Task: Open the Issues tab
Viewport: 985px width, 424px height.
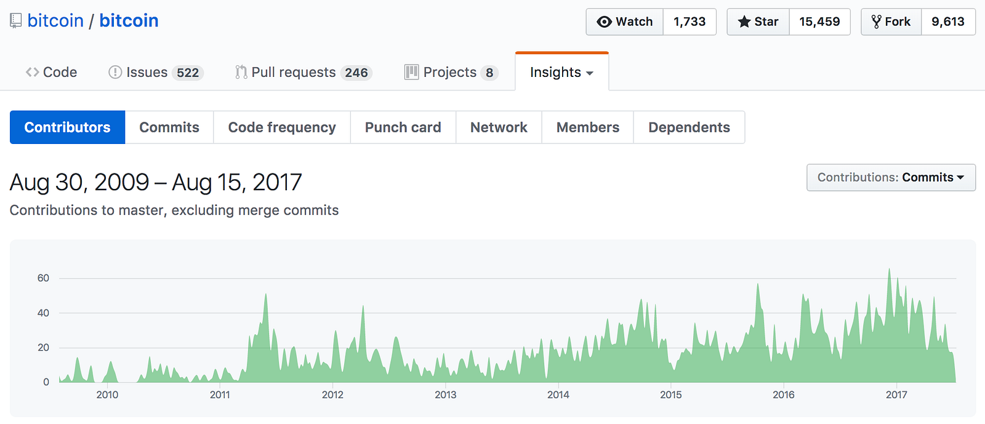Action: [x=156, y=72]
